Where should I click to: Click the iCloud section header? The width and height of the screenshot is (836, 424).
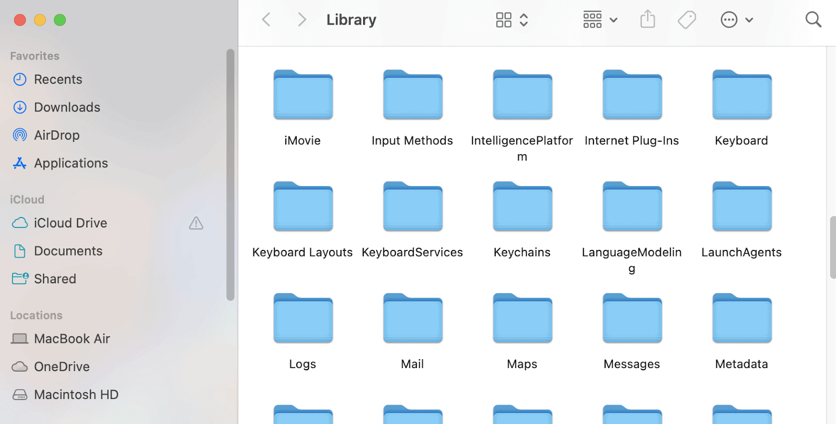(x=27, y=200)
